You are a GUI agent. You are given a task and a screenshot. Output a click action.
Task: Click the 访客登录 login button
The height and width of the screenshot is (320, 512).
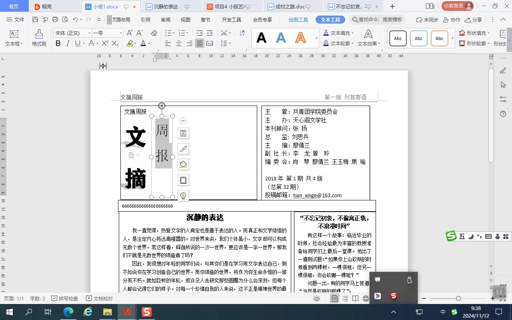tap(458, 6)
